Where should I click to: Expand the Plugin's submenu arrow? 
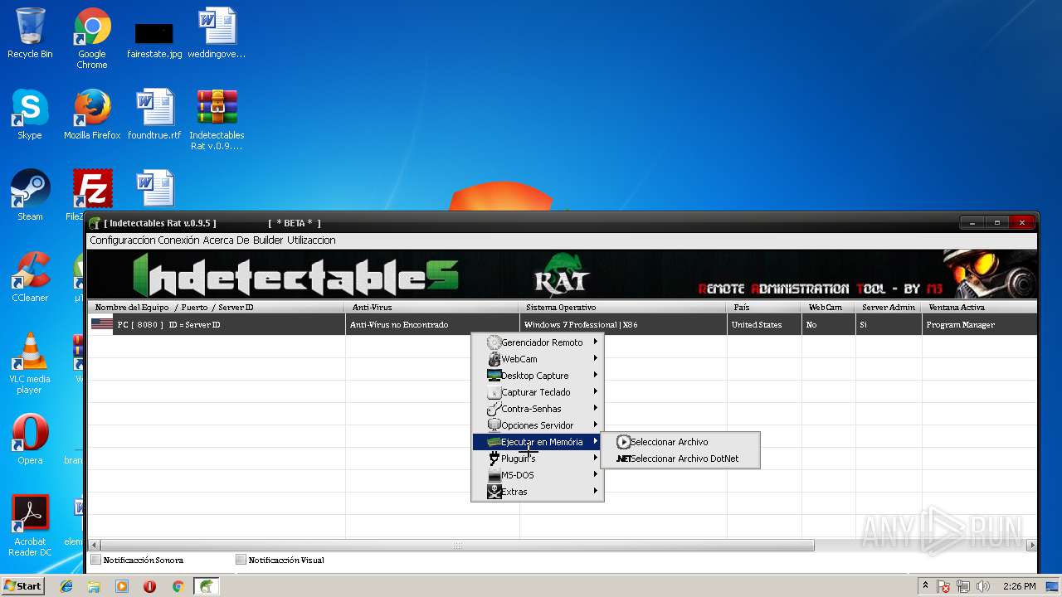click(x=596, y=459)
